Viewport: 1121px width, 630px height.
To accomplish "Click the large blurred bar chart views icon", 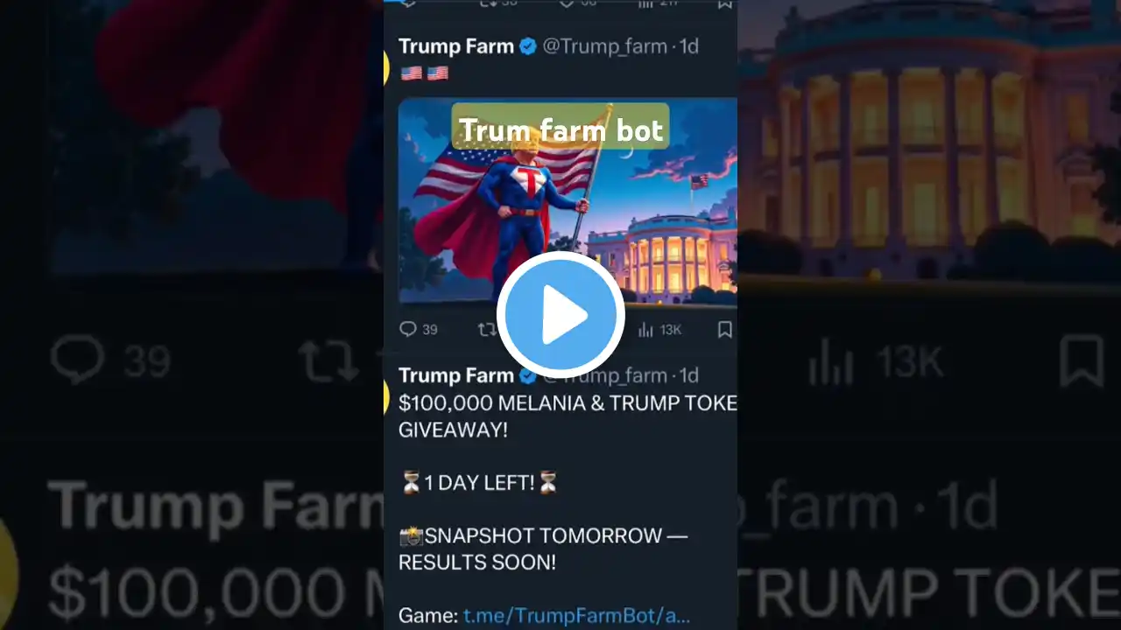I will [x=830, y=360].
